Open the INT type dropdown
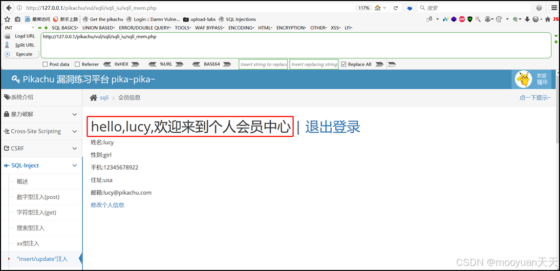Image resolution: width=560 pixels, height=271 pixels. (x=19, y=28)
